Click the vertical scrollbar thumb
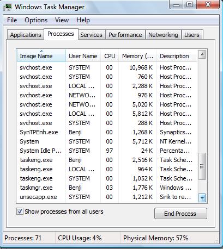223x249 pixels. (x=202, y=166)
